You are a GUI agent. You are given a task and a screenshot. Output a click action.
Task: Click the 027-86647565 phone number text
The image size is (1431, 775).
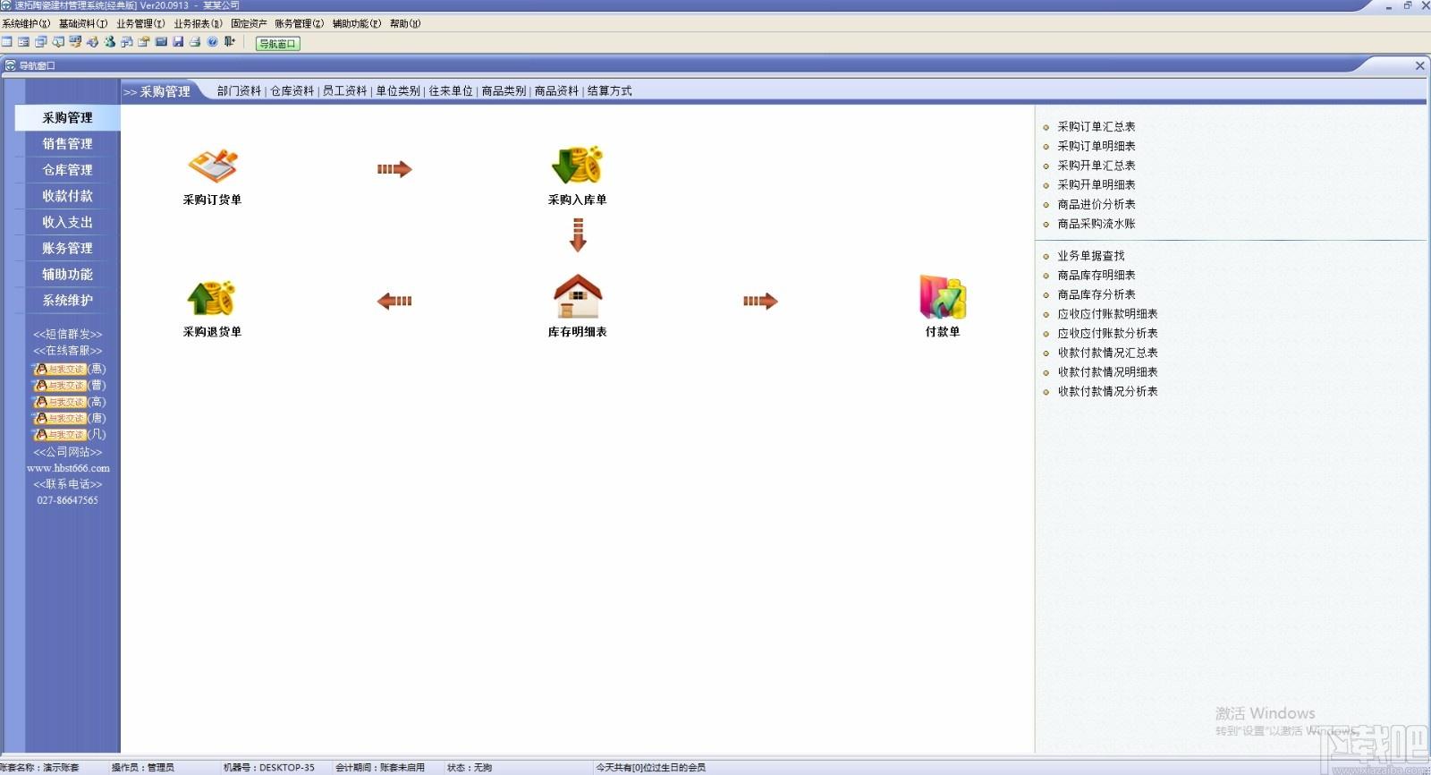(x=68, y=500)
